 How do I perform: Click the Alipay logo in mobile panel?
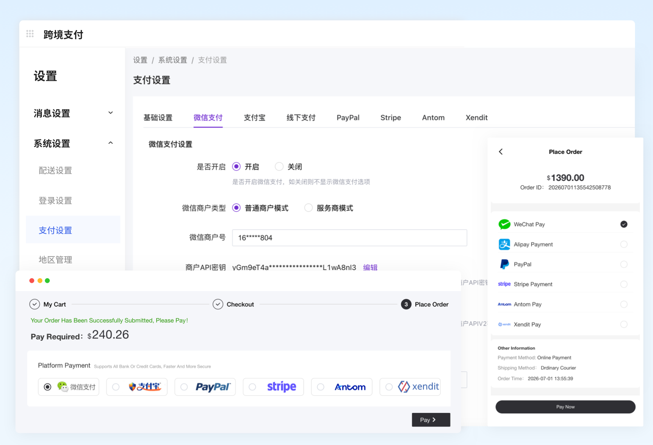(504, 244)
